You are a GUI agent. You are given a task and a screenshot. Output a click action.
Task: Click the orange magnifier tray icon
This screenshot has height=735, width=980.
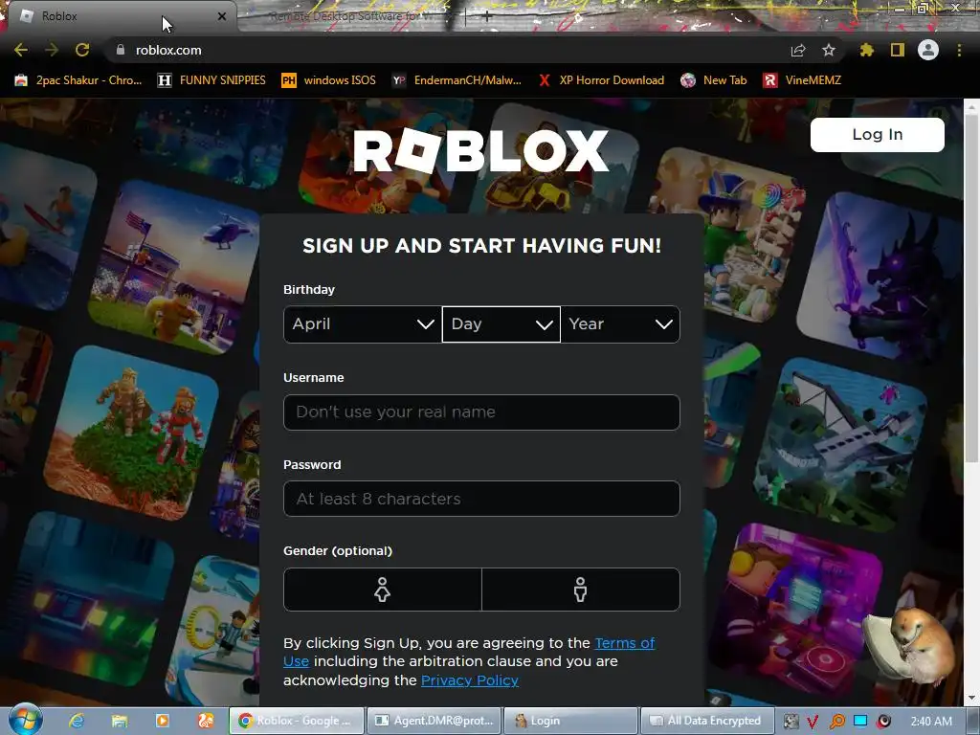[x=836, y=722]
